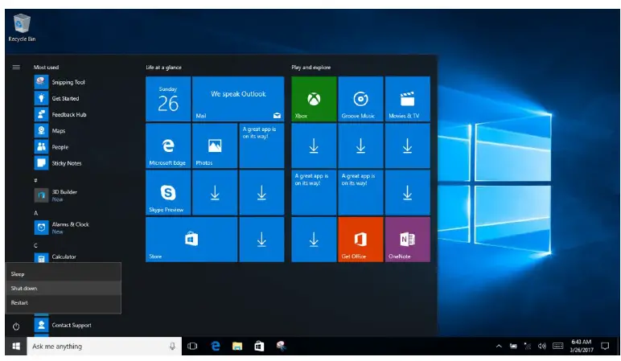The image size is (621, 361).
Task: Click the Windows Start button
Action: pos(16,347)
